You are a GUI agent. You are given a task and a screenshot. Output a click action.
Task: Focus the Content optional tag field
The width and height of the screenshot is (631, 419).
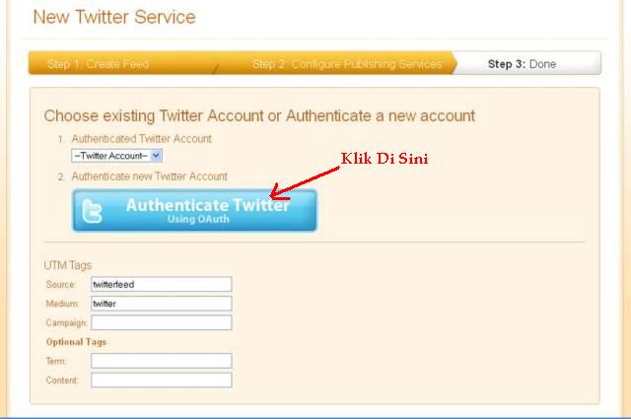point(162,380)
